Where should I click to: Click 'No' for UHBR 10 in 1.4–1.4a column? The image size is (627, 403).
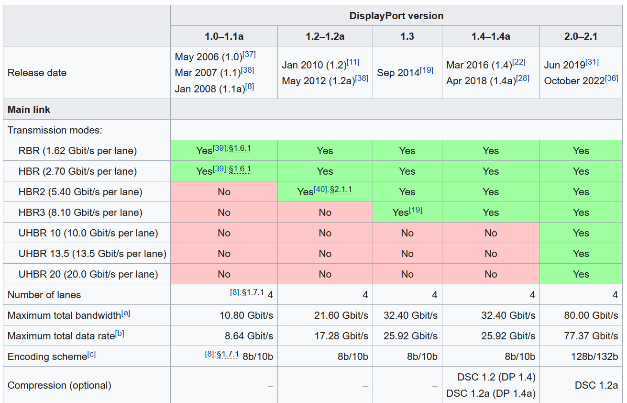pos(491,233)
